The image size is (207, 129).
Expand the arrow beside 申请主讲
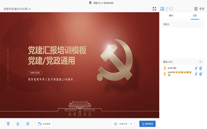[131, 124]
